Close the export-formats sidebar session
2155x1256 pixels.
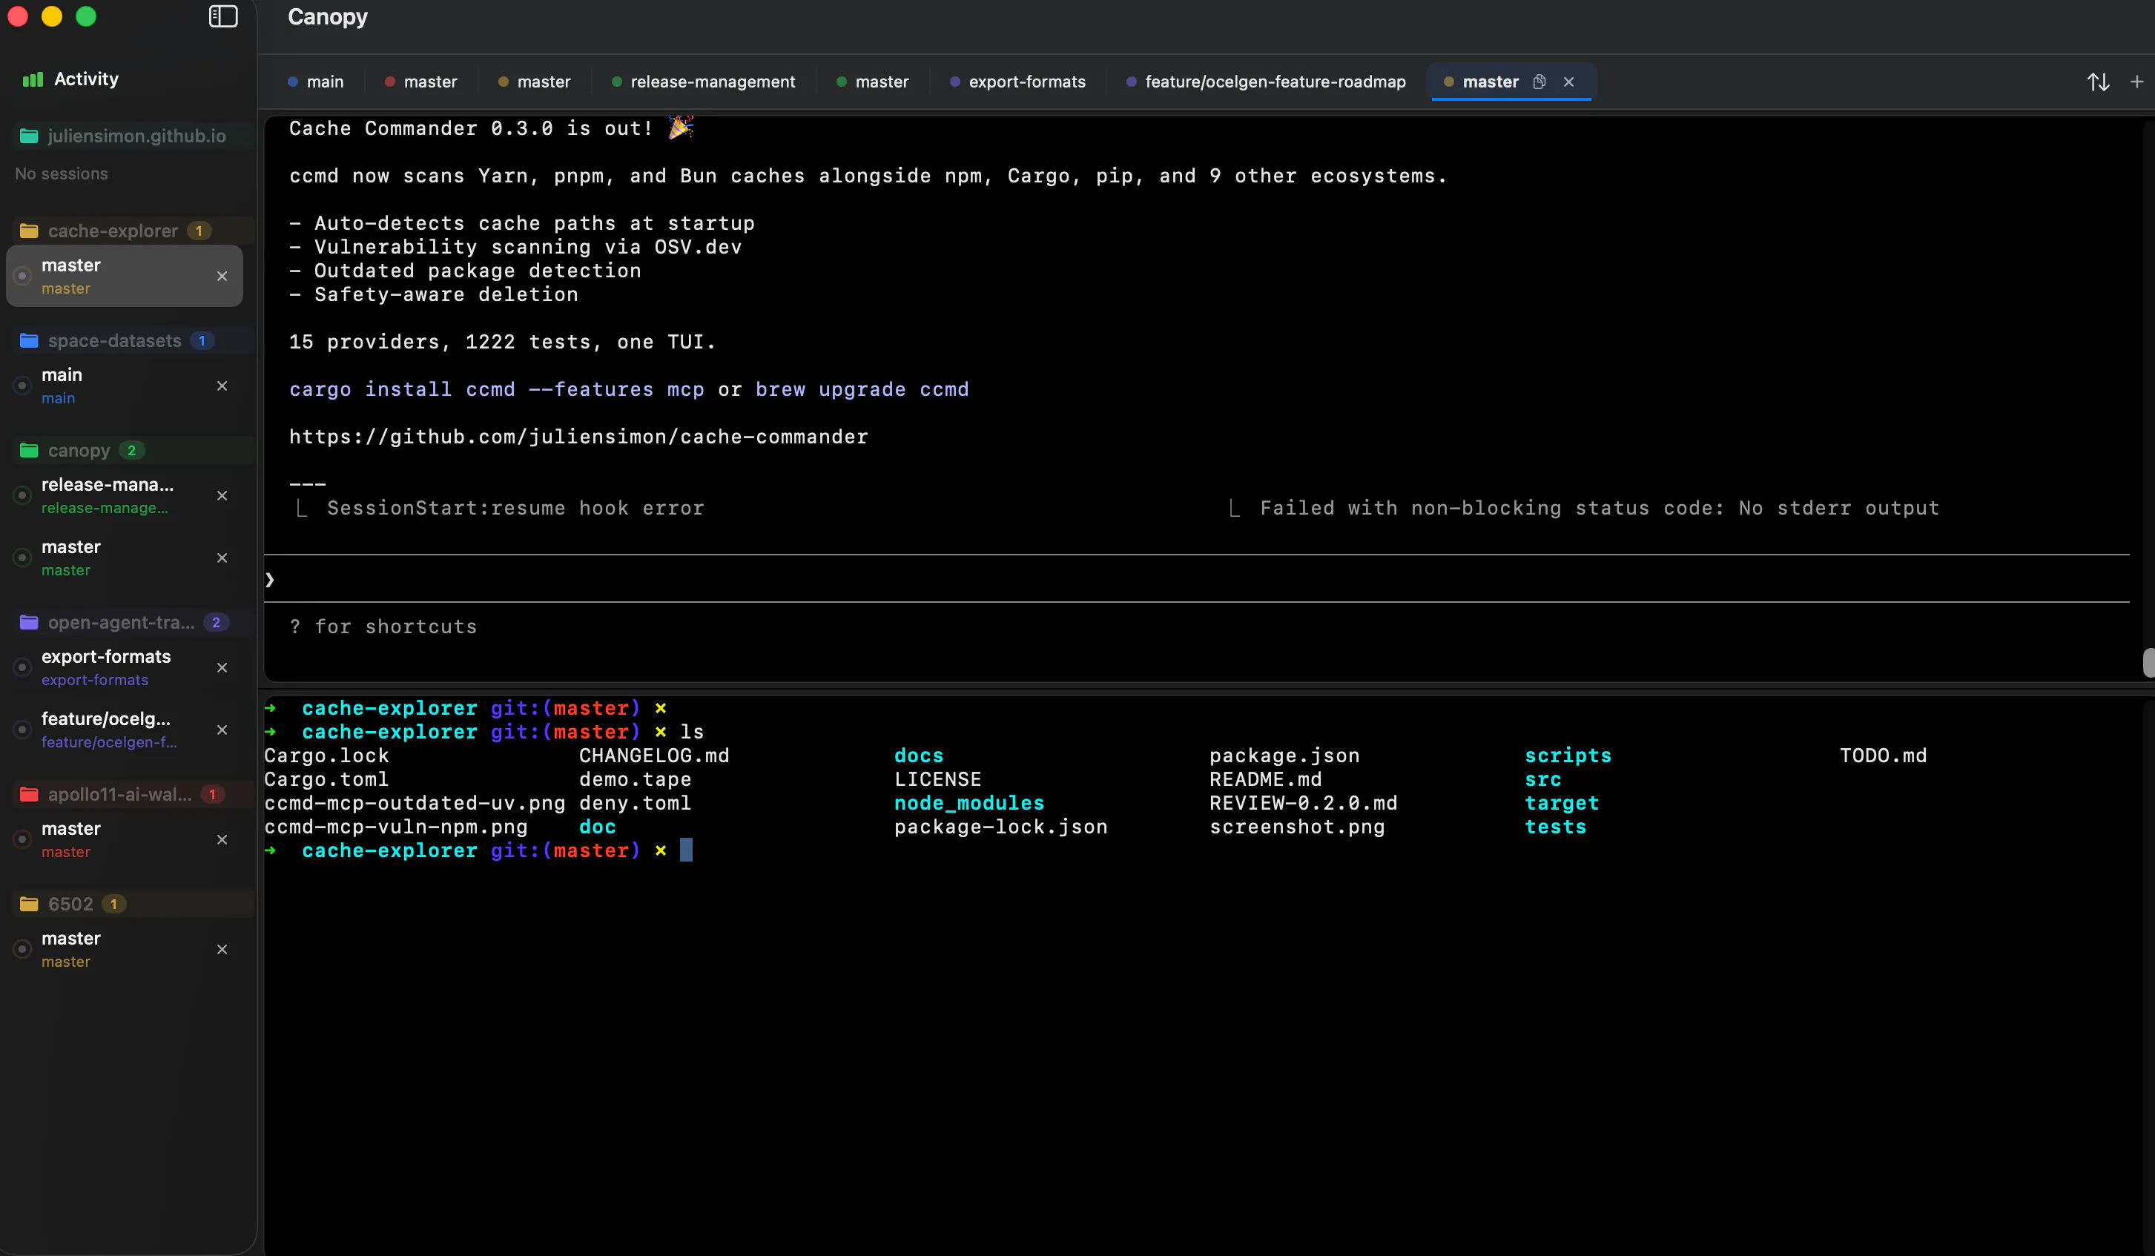tap(222, 668)
